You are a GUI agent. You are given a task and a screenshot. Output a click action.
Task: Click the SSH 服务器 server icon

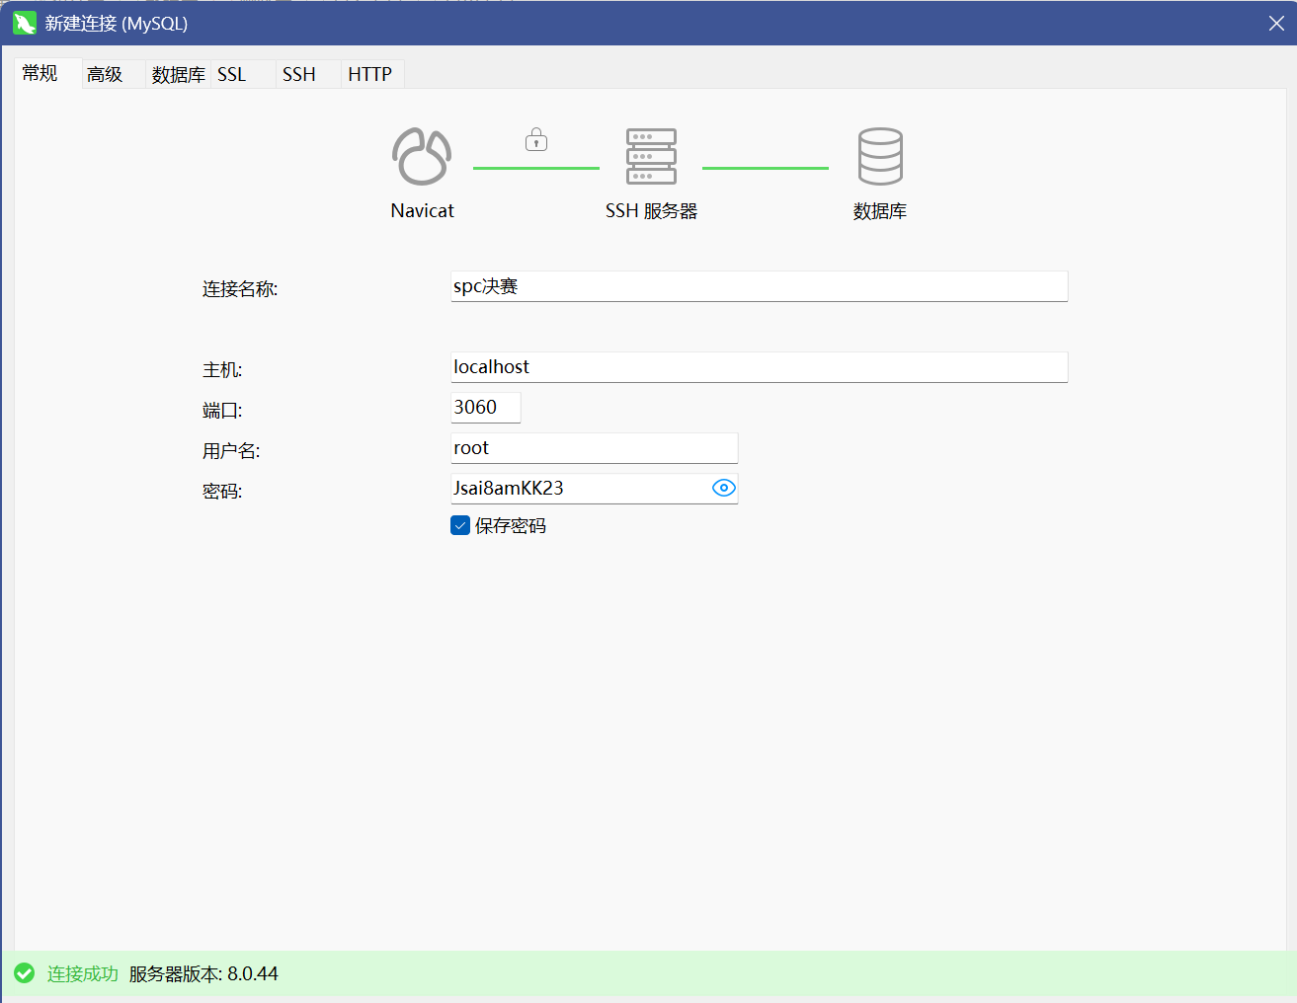pos(651,157)
